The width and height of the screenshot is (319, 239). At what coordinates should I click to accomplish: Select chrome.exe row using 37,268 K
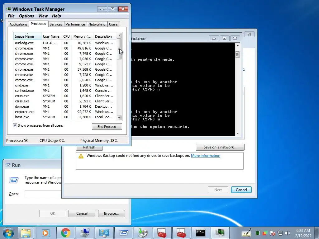[x=65, y=69]
